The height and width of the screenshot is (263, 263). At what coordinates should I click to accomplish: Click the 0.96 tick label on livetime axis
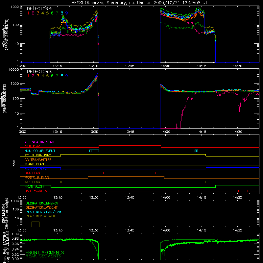coord(15,244)
